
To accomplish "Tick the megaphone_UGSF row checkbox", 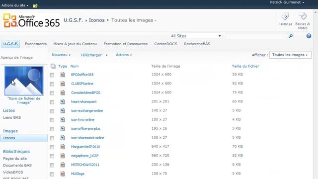I will (x=52, y=156).
